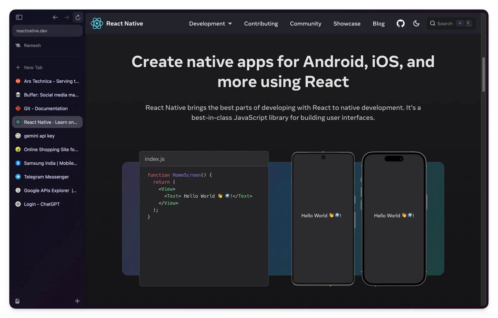The width and height of the screenshot is (498, 318).
Task: Click the plus icon at sidebar bottom
Action: [77, 301]
